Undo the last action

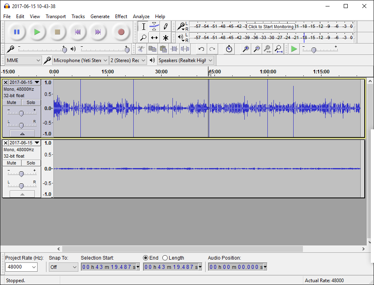pos(201,49)
